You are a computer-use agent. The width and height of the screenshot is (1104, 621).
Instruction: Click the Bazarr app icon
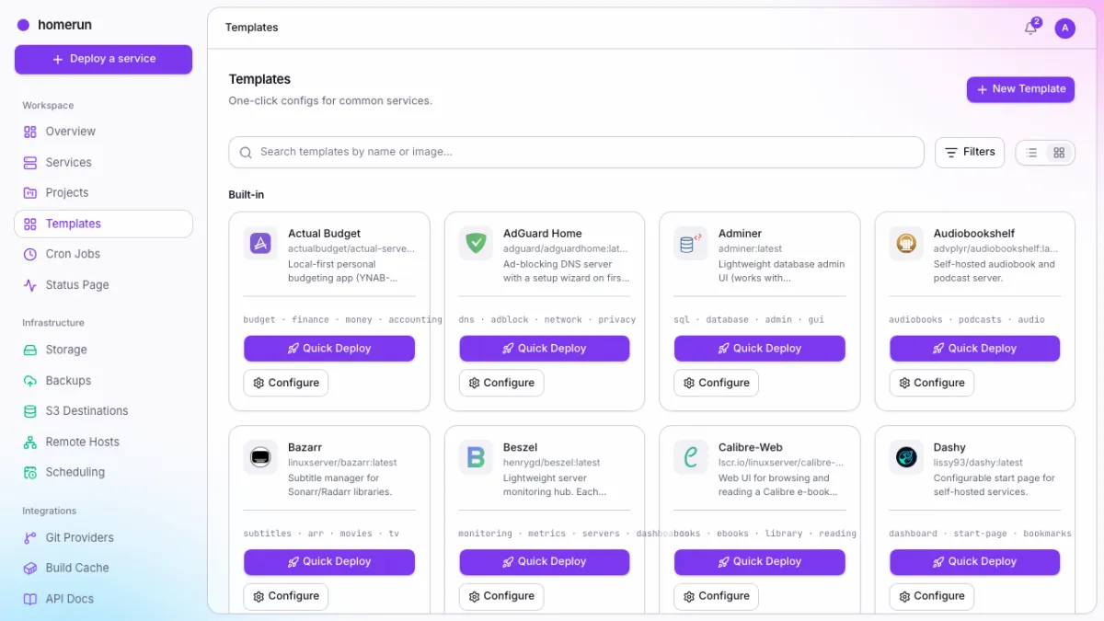coord(260,457)
